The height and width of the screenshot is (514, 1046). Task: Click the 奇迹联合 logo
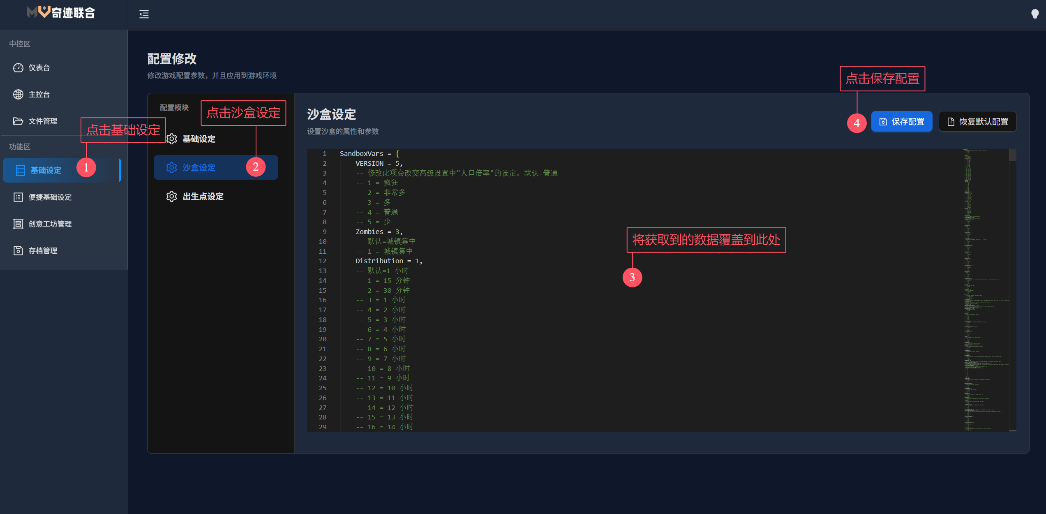click(61, 13)
